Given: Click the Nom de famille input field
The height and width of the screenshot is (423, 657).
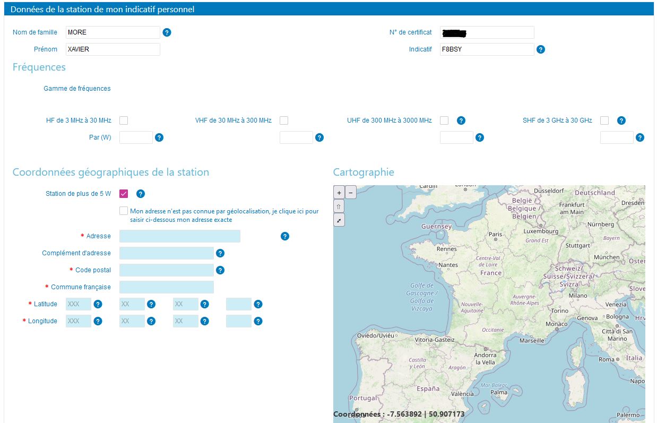Looking at the screenshot, I should pyautogui.click(x=113, y=32).
